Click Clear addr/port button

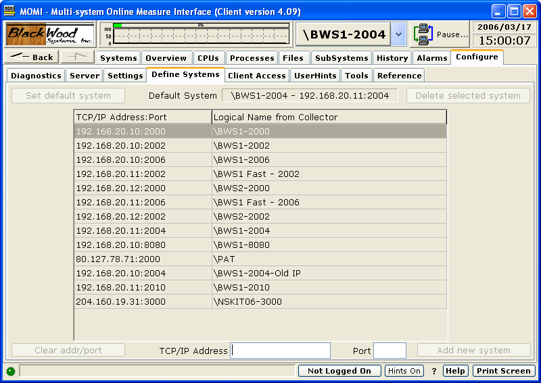(x=68, y=351)
